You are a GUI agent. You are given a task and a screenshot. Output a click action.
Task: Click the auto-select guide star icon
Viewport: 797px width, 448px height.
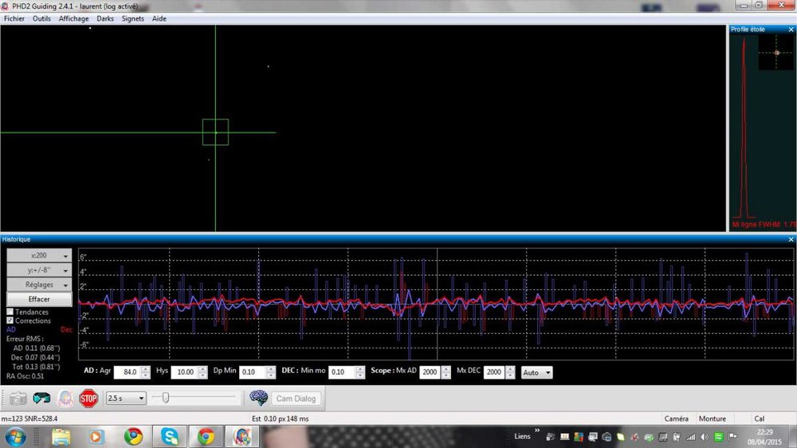point(65,398)
